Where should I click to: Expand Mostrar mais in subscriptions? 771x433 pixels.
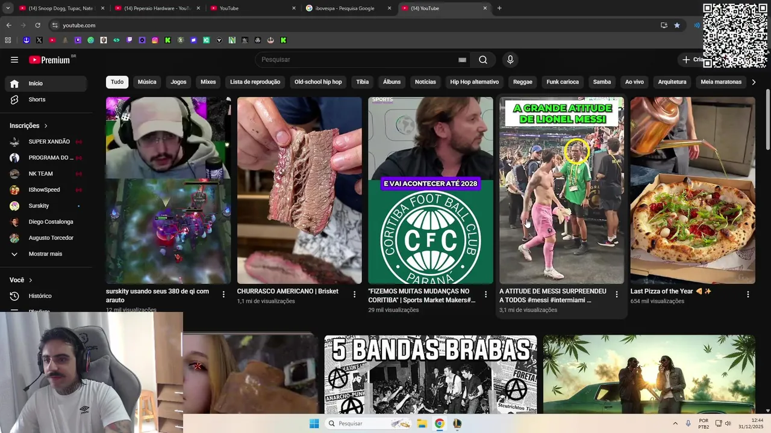coord(46,254)
